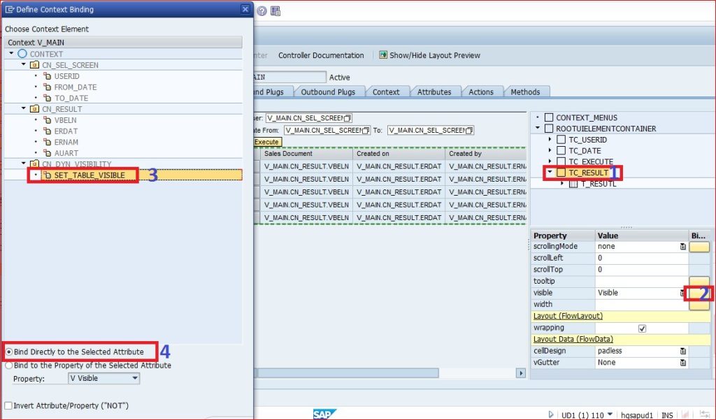Image resolution: width=716 pixels, height=420 pixels.
Task: Open the Layout (FlowLayout) link
Action: click(568, 316)
